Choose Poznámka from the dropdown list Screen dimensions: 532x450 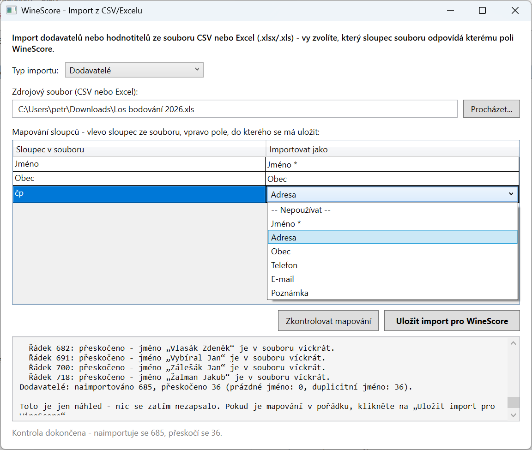click(393, 293)
